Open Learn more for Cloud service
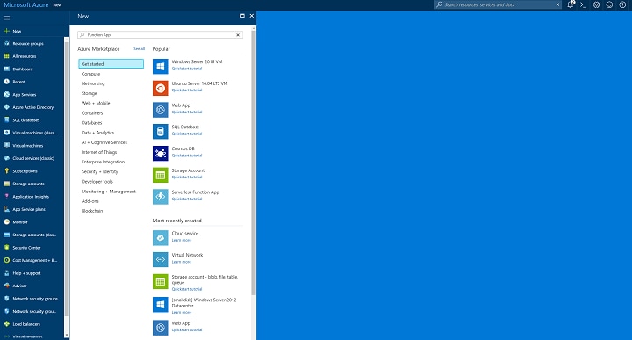The width and height of the screenshot is (632, 340). [182, 241]
